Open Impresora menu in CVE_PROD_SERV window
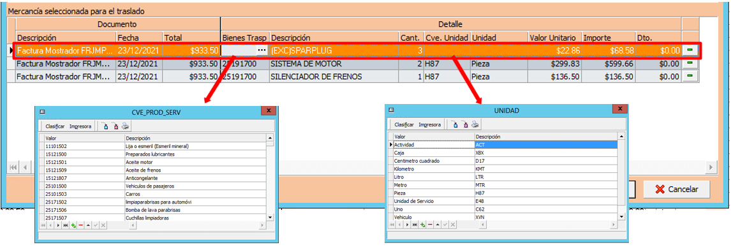This screenshot has height=247, width=731. 80,126
